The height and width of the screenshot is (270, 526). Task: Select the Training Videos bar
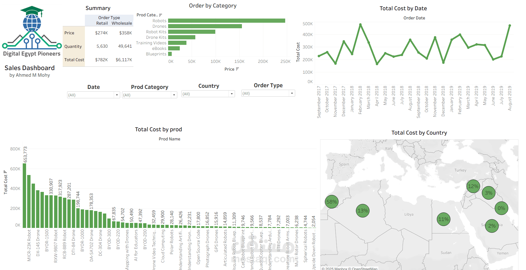[177, 43]
